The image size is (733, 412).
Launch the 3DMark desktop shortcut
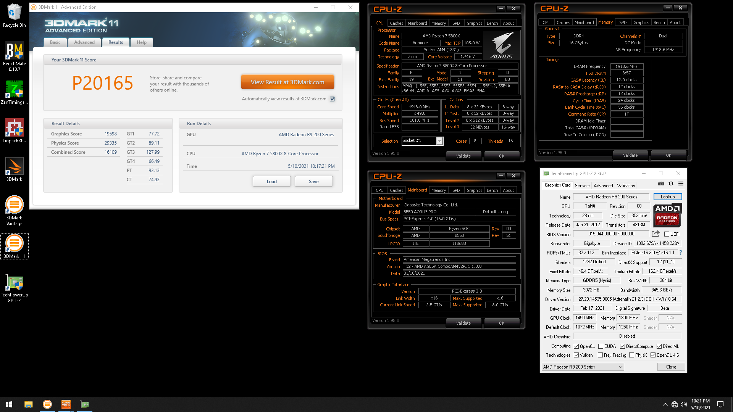click(14, 169)
